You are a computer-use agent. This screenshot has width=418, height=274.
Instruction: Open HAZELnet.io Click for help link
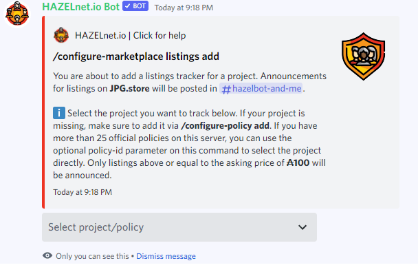coord(130,36)
